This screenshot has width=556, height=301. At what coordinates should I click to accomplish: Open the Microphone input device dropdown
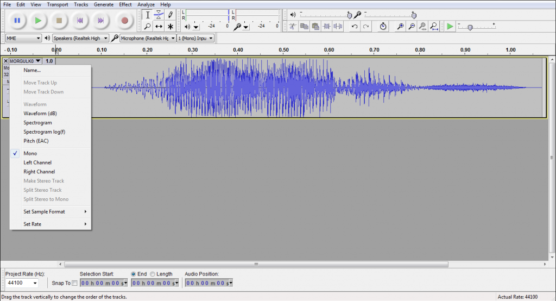pos(148,38)
